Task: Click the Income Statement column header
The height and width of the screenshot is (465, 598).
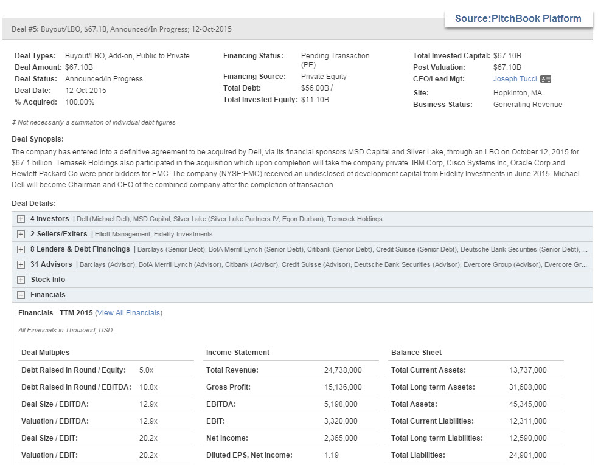Action: (x=238, y=353)
